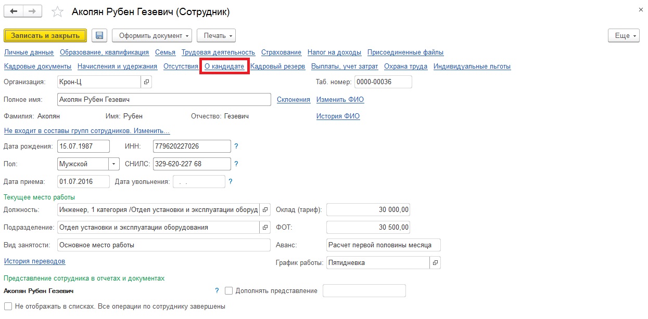Check Не отображать в списках option
This screenshot has height=319, width=648.
[8, 307]
